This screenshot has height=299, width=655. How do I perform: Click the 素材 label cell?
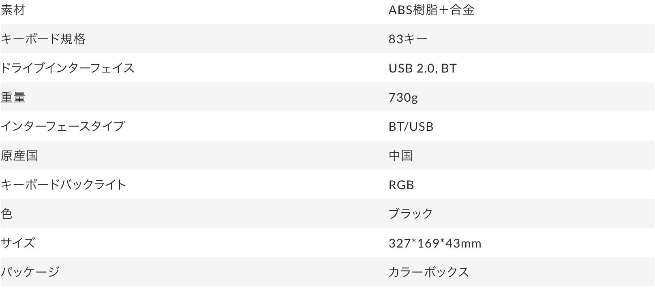[13, 10]
